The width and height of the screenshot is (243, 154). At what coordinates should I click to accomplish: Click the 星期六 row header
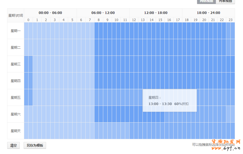coord(16,114)
